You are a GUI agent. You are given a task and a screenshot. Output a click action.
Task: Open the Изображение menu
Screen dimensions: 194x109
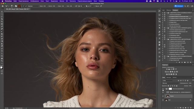[35, 1]
